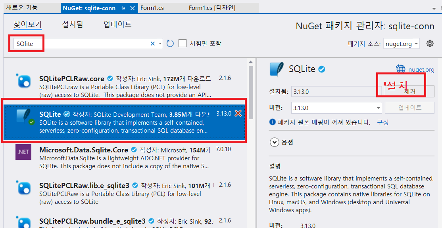Refresh the package search results

point(170,44)
